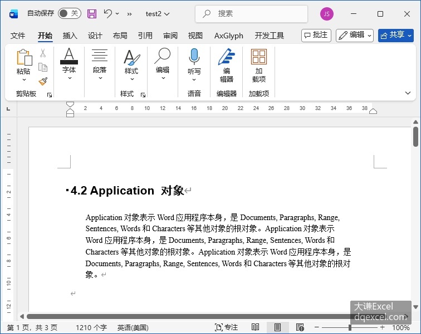Switch to the 审阅 tab
Image resolution: width=421 pixels, height=334 pixels.
click(x=170, y=36)
